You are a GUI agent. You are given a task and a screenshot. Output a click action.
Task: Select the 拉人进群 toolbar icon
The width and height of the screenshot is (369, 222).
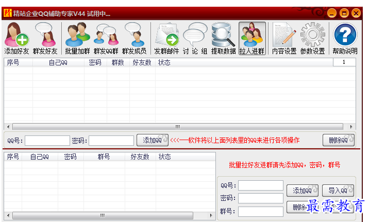[x=252, y=39]
